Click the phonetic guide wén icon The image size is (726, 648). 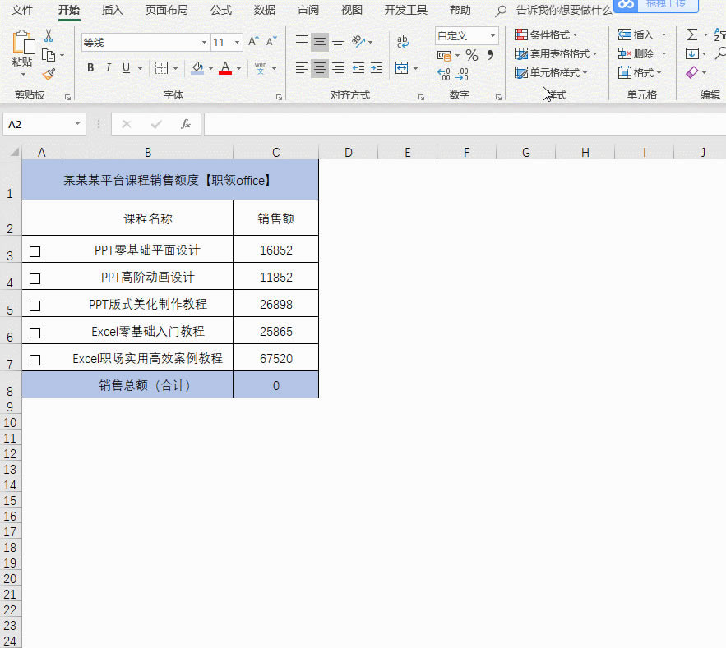click(x=261, y=68)
